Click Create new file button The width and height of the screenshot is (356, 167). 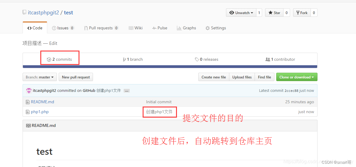coord(214,77)
